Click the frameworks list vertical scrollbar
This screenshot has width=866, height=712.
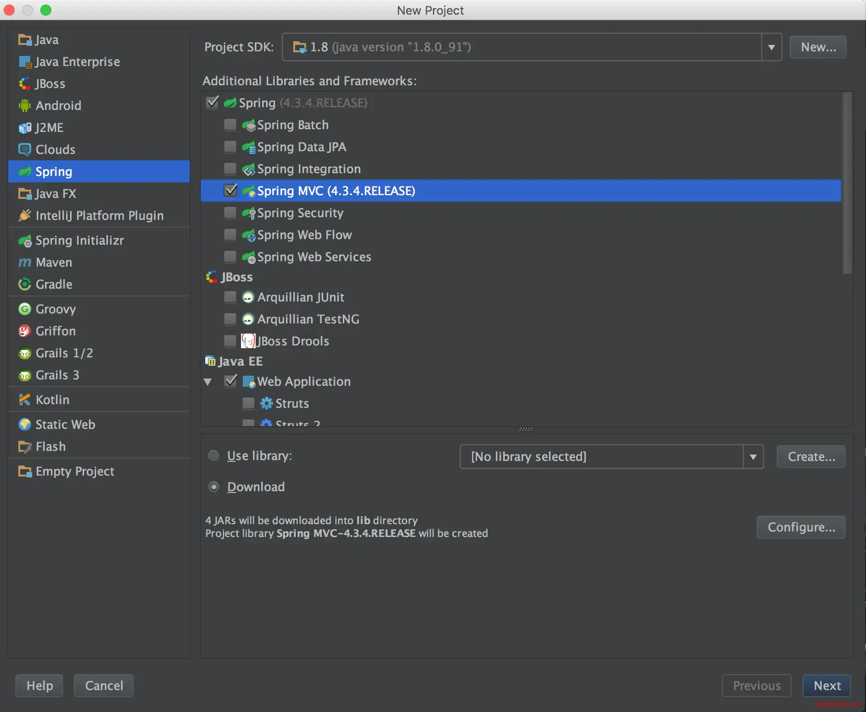coord(847,183)
